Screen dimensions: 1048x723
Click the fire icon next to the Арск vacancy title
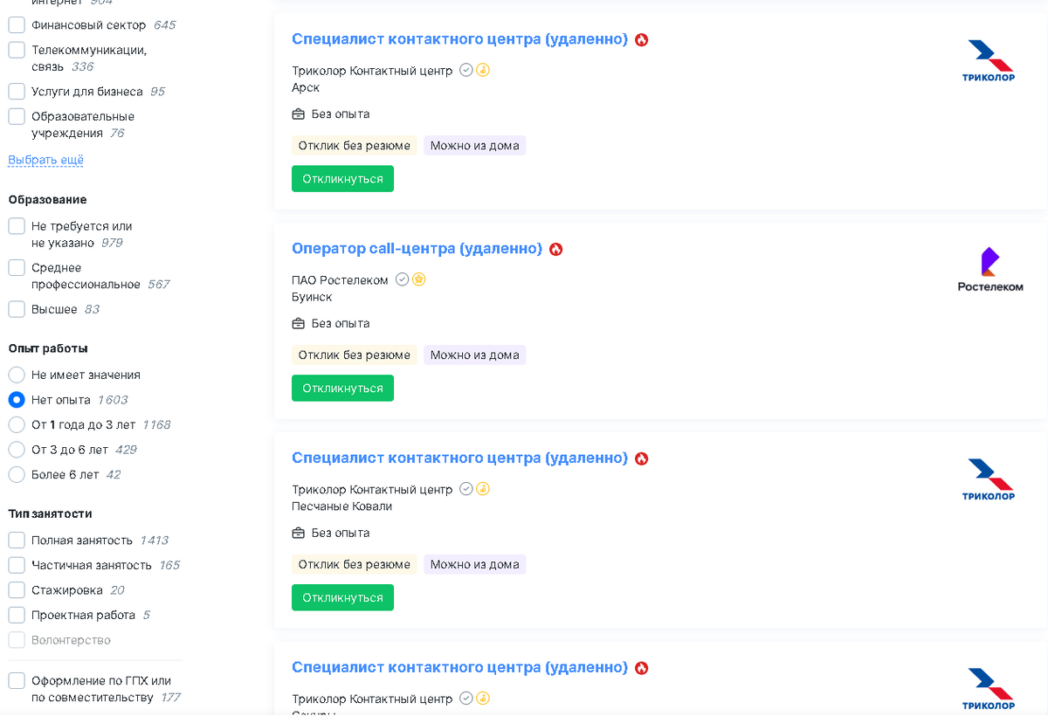click(x=642, y=40)
